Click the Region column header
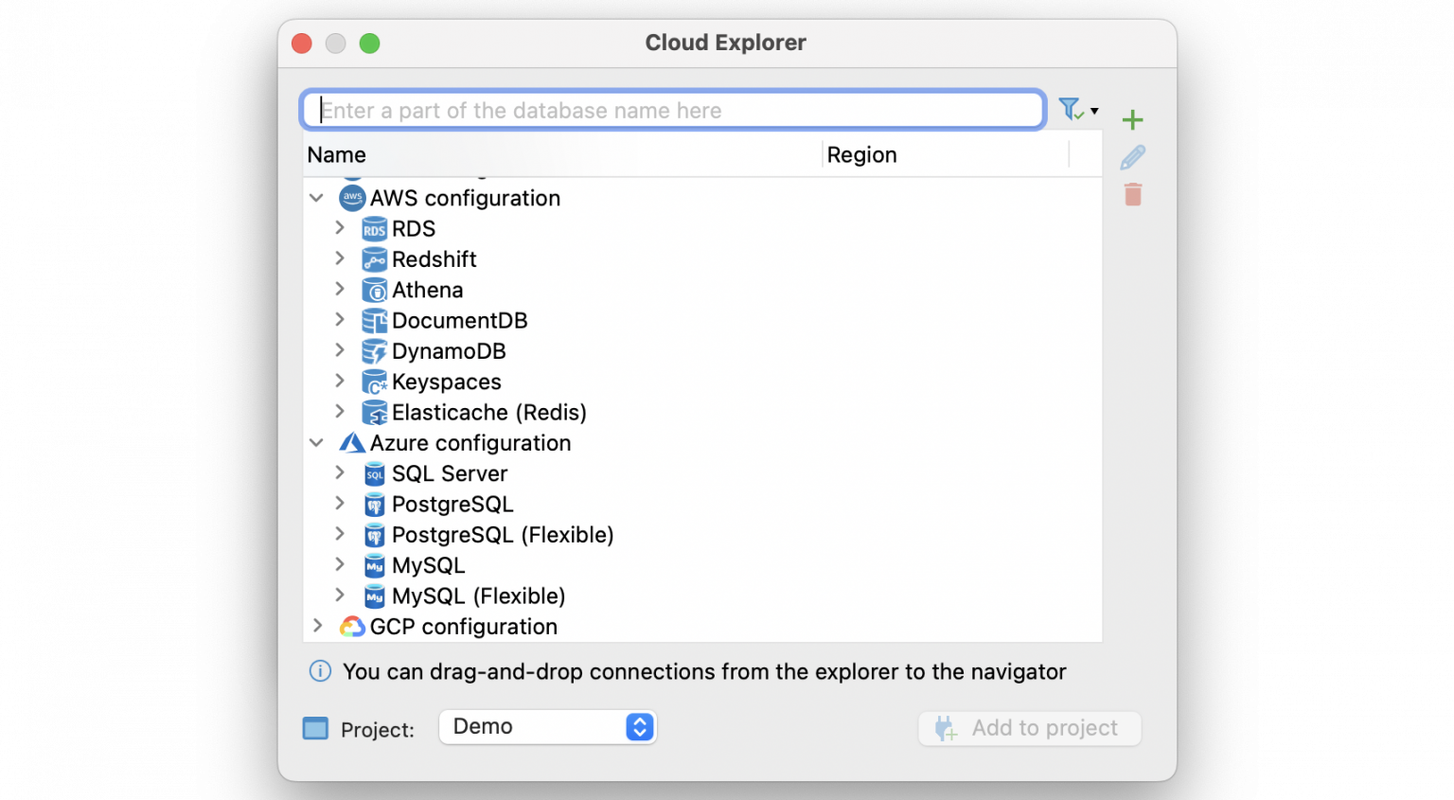 [861, 154]
